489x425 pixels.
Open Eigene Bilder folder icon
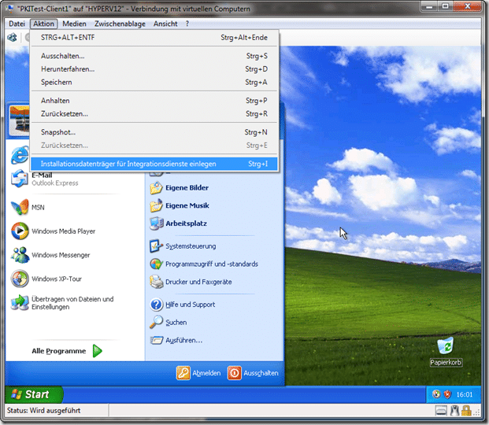pos(156,188)
